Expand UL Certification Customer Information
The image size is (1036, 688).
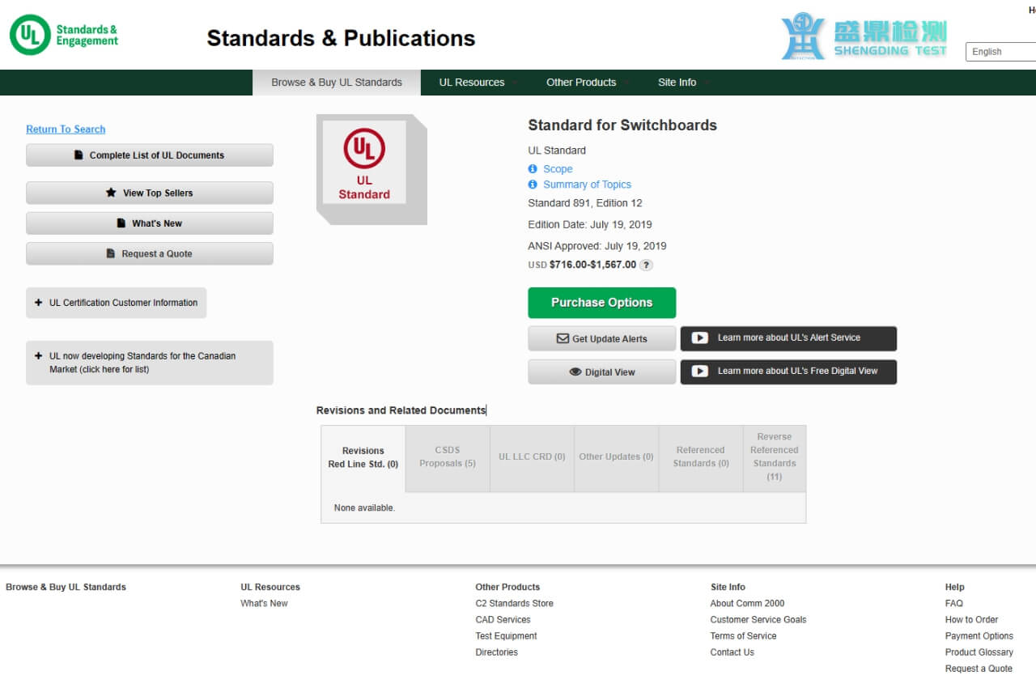[117, 303]
